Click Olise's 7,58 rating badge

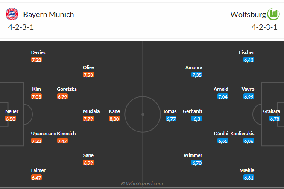click(88, 75)
